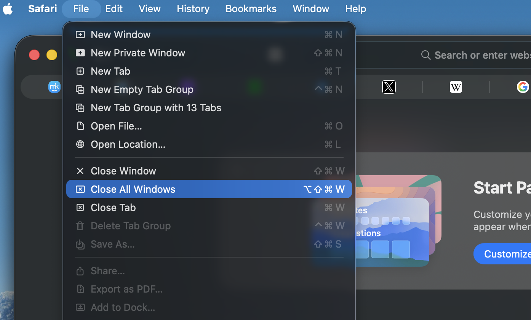Select Open File… menu entry
531x320 pixels.
click(x=116, y=126)
